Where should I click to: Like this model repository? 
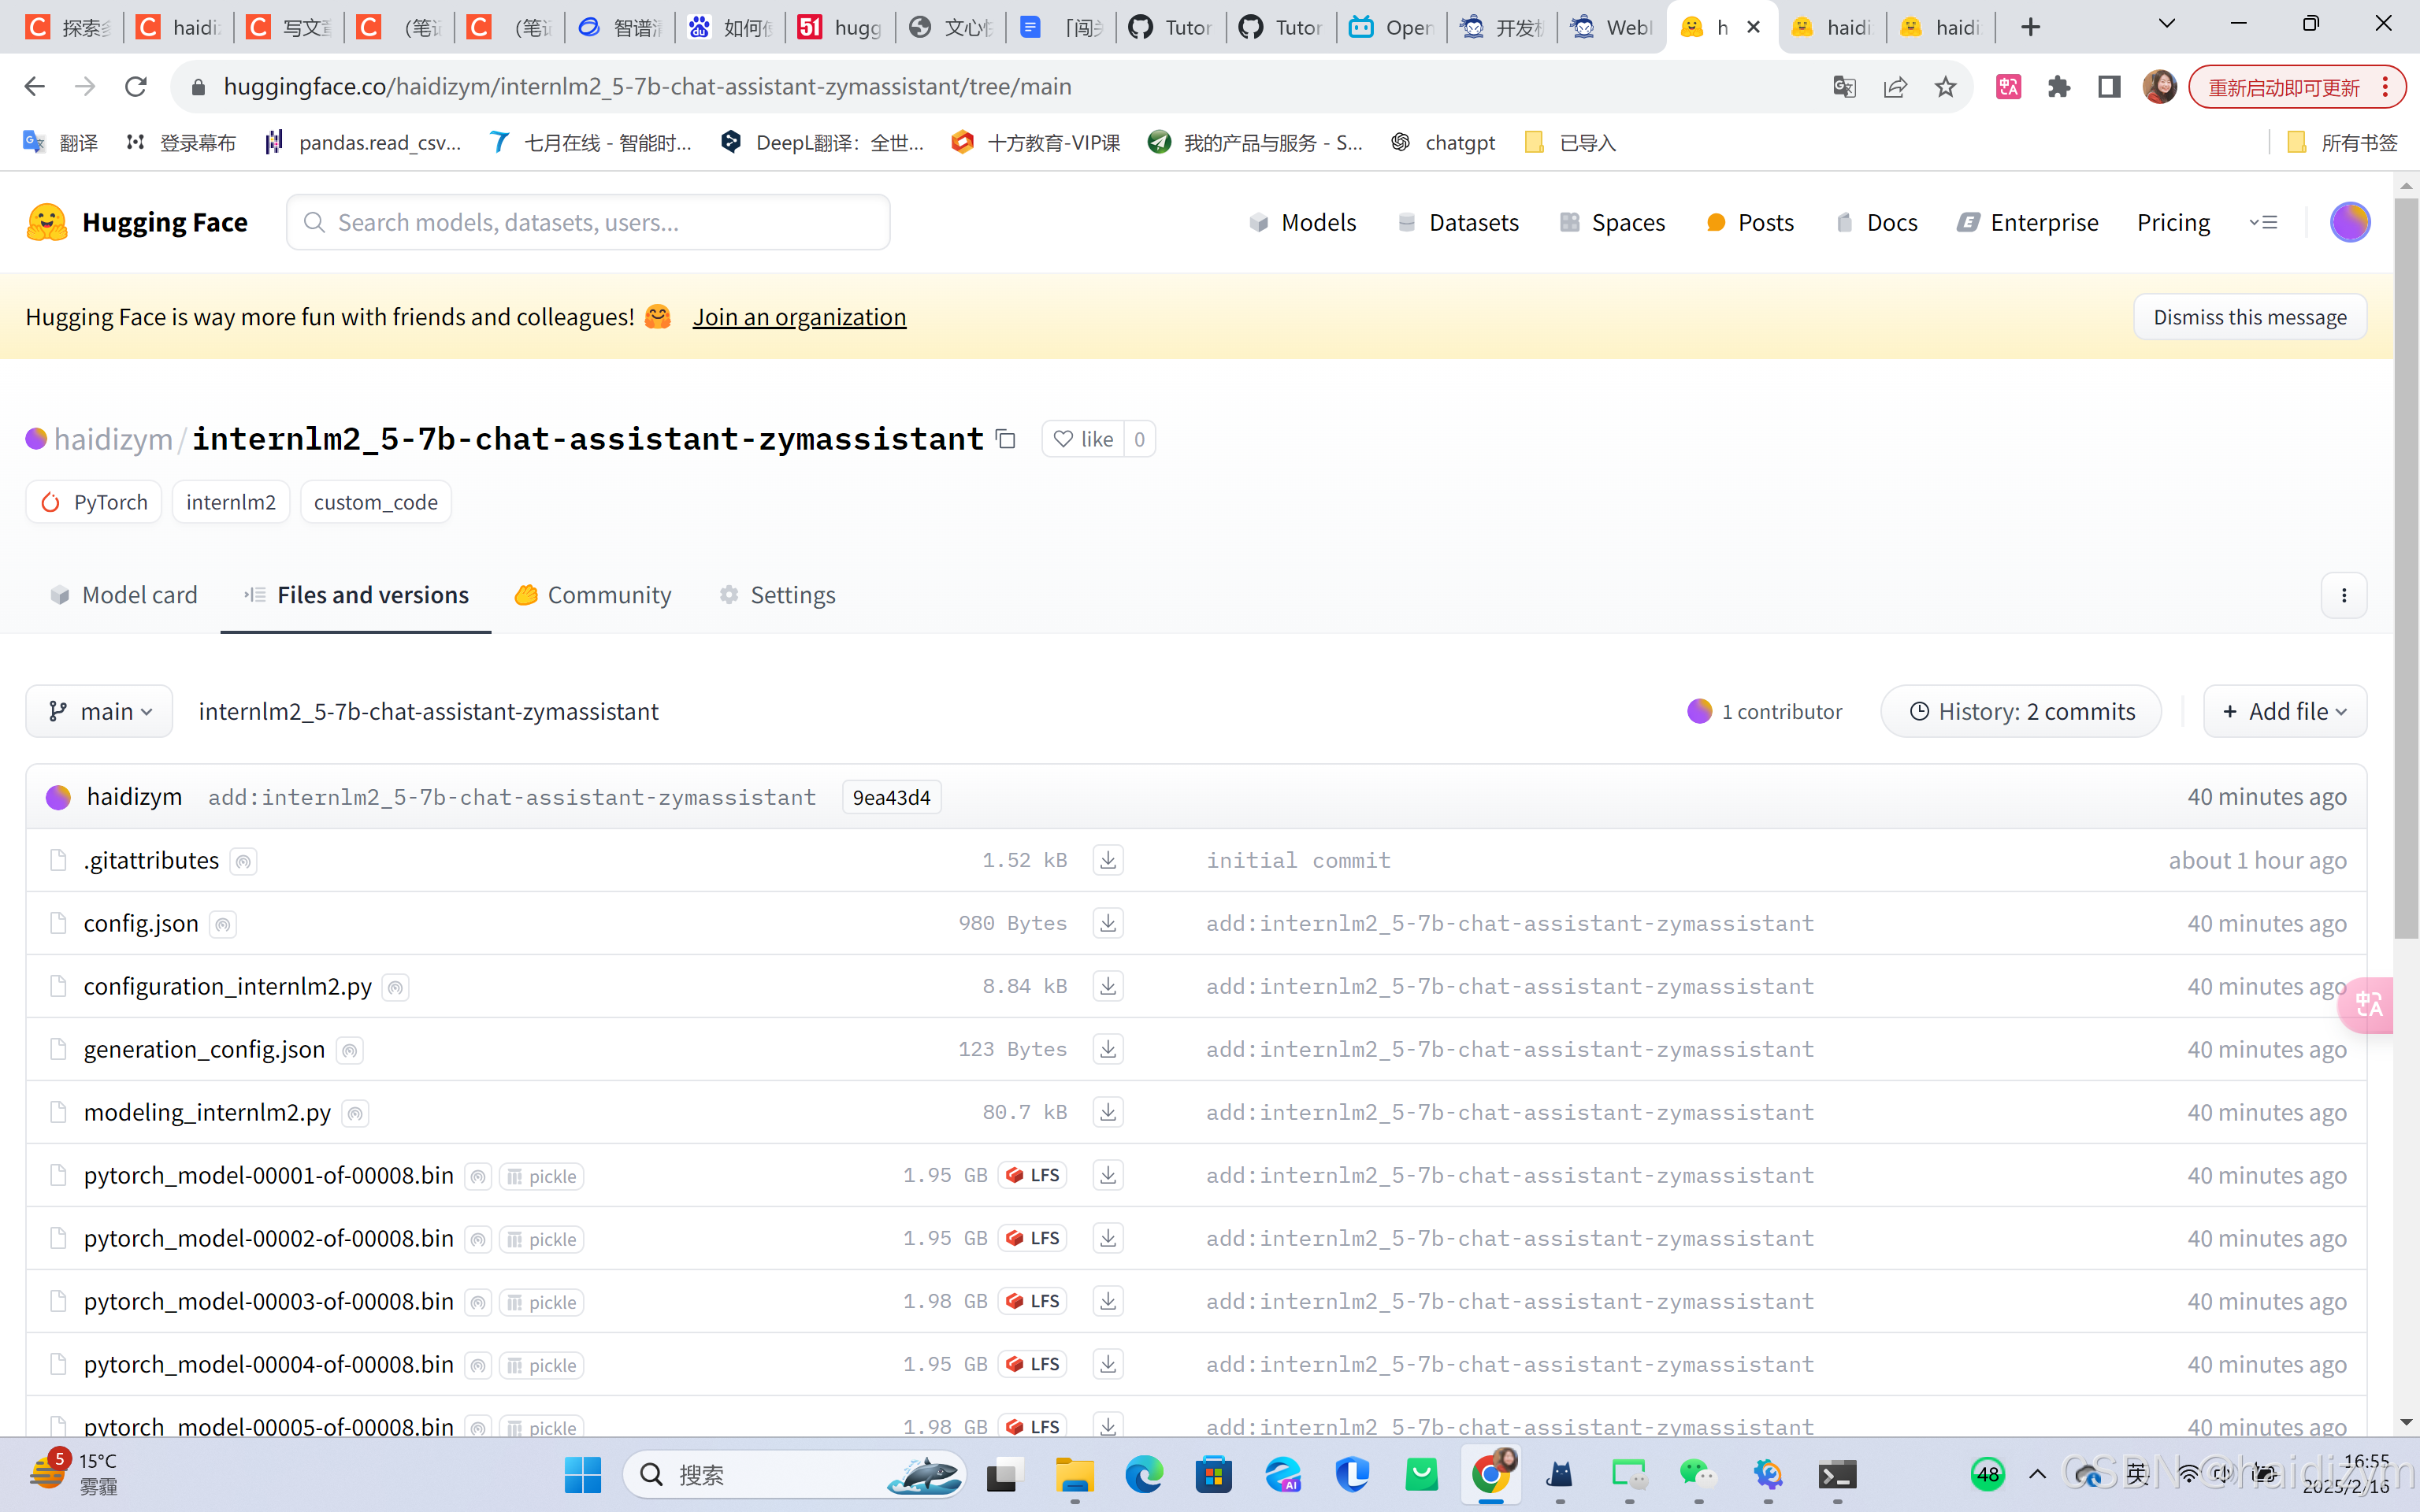(x=1084, y=439)
